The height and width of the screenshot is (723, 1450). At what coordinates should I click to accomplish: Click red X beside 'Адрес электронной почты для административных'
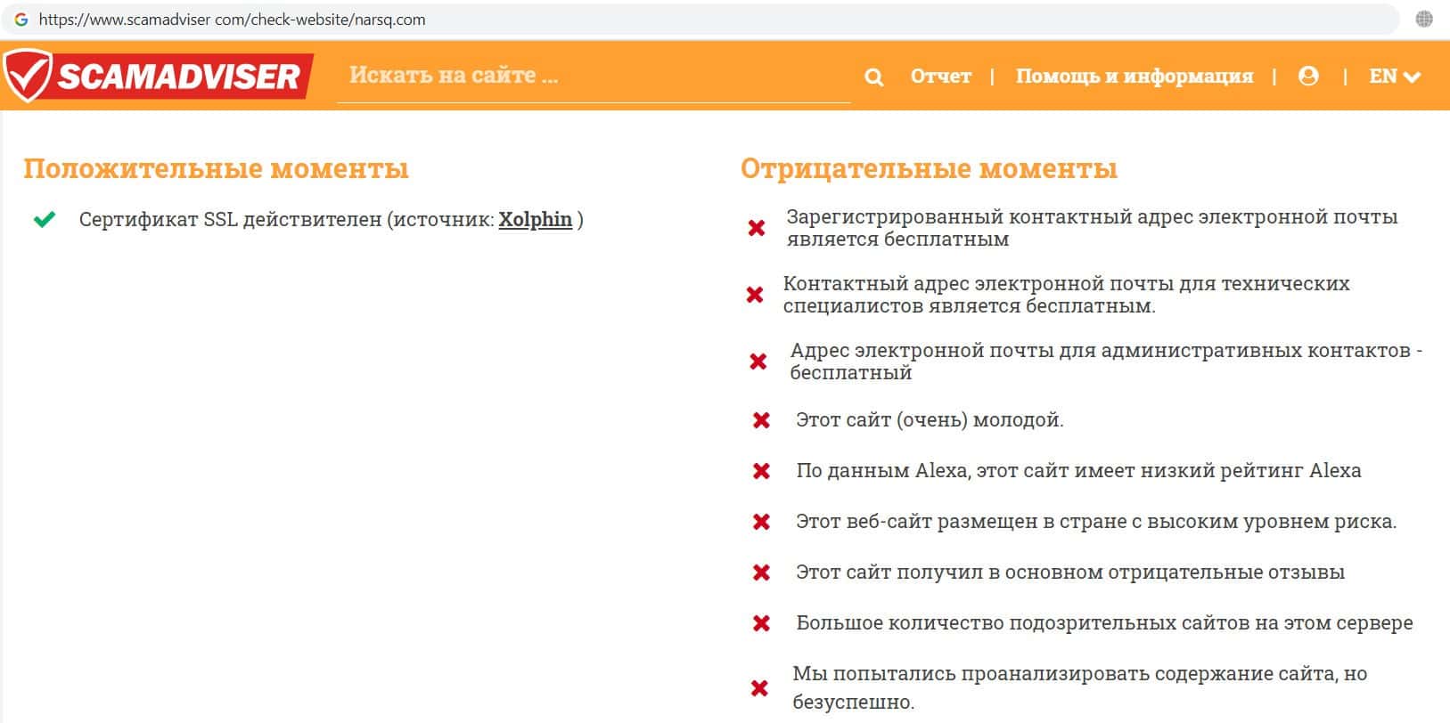758,361
